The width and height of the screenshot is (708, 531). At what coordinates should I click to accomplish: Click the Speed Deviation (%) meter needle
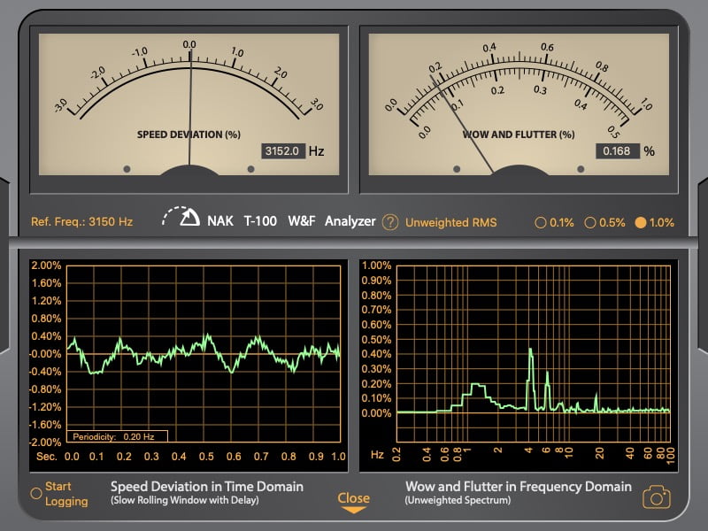190,108
